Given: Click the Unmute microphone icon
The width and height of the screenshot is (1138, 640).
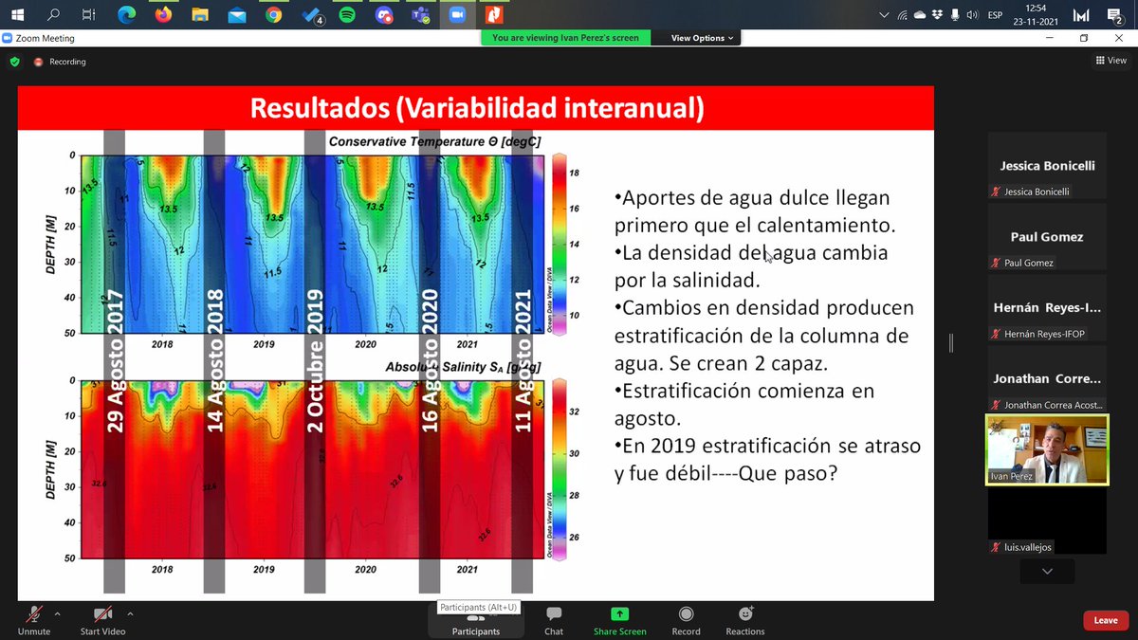Looking at the screenshot, I should (x=35, y=614).
